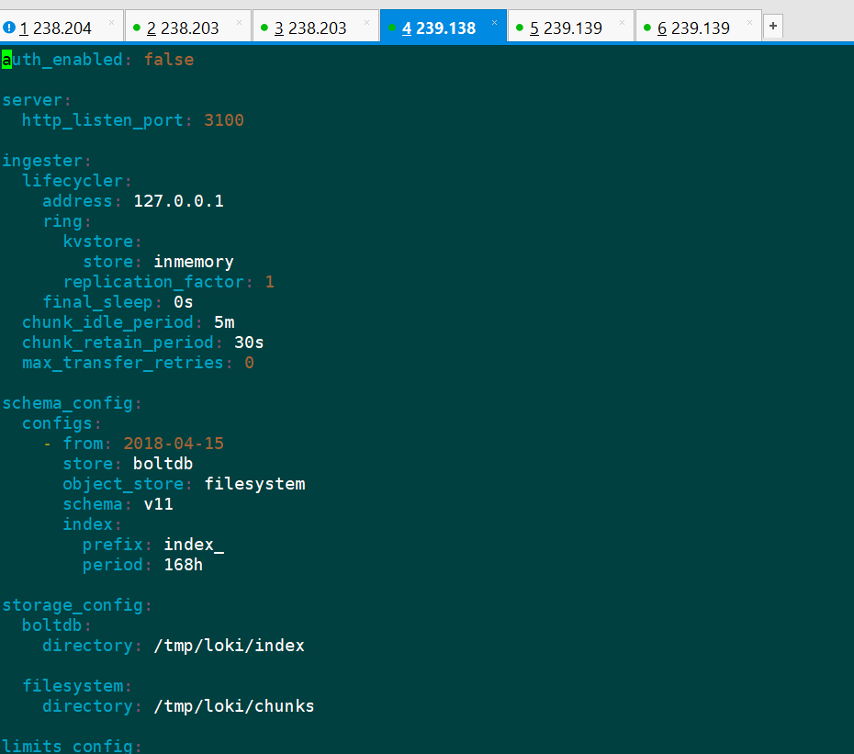The width and height of the screenshot is (854, 754).
Task: Click the prefix value index_
Action: [194, 545]
